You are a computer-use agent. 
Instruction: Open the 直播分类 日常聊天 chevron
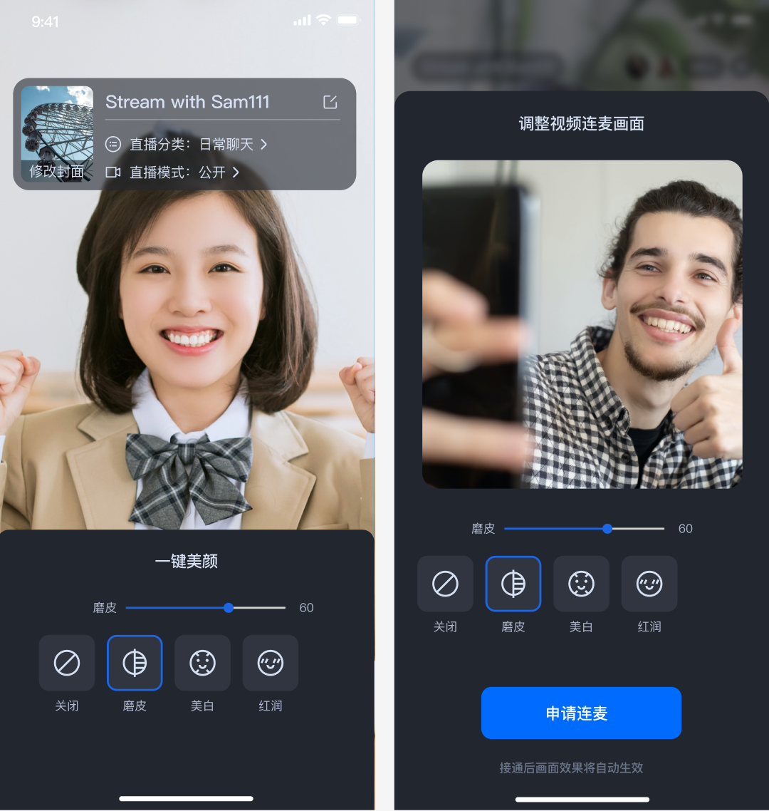263,144
